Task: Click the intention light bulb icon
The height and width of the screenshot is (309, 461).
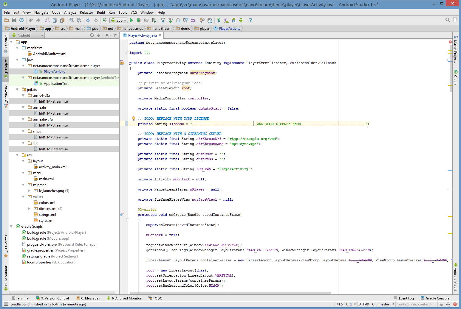Action: pos(134,118)
